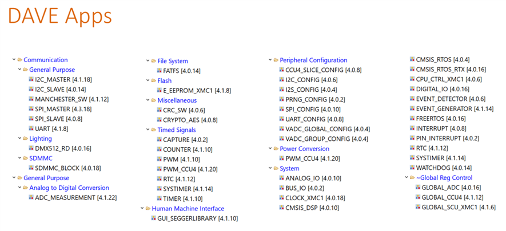
Task: Select the Power Conversion tree label
Action: [305, 149]
